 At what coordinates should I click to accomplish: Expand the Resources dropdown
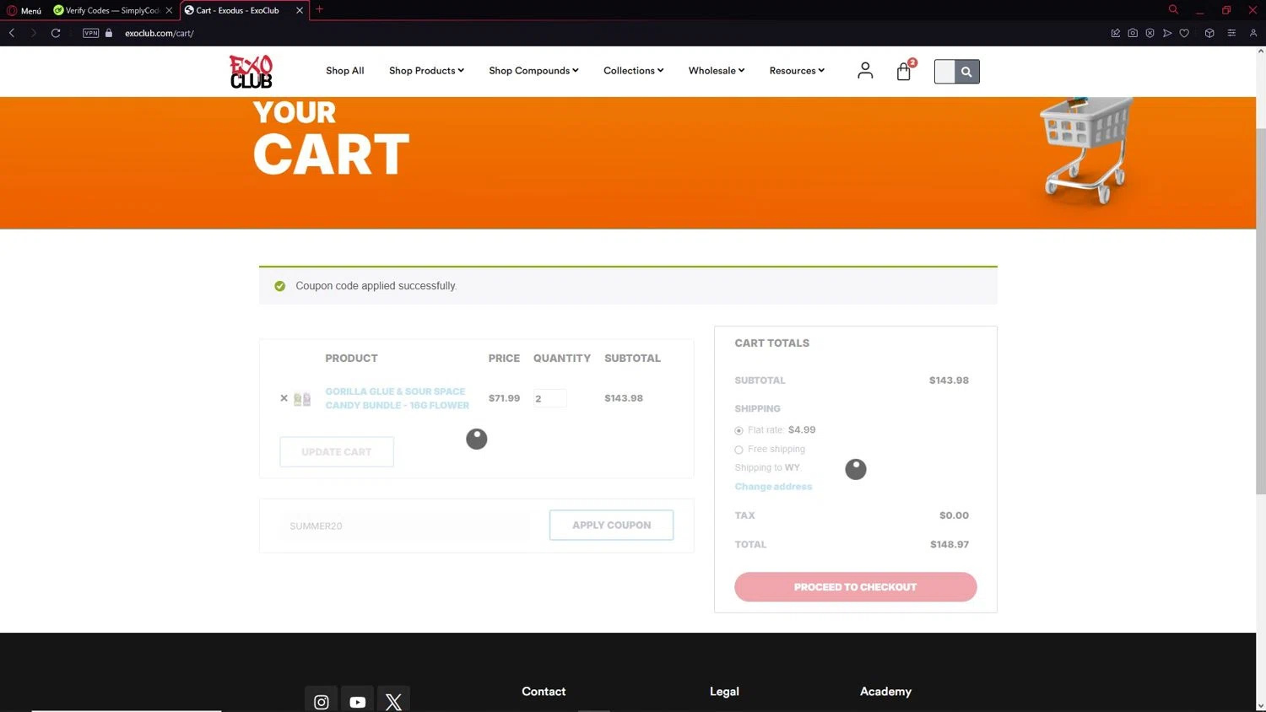pyautogui.click(x=797, y=71)
